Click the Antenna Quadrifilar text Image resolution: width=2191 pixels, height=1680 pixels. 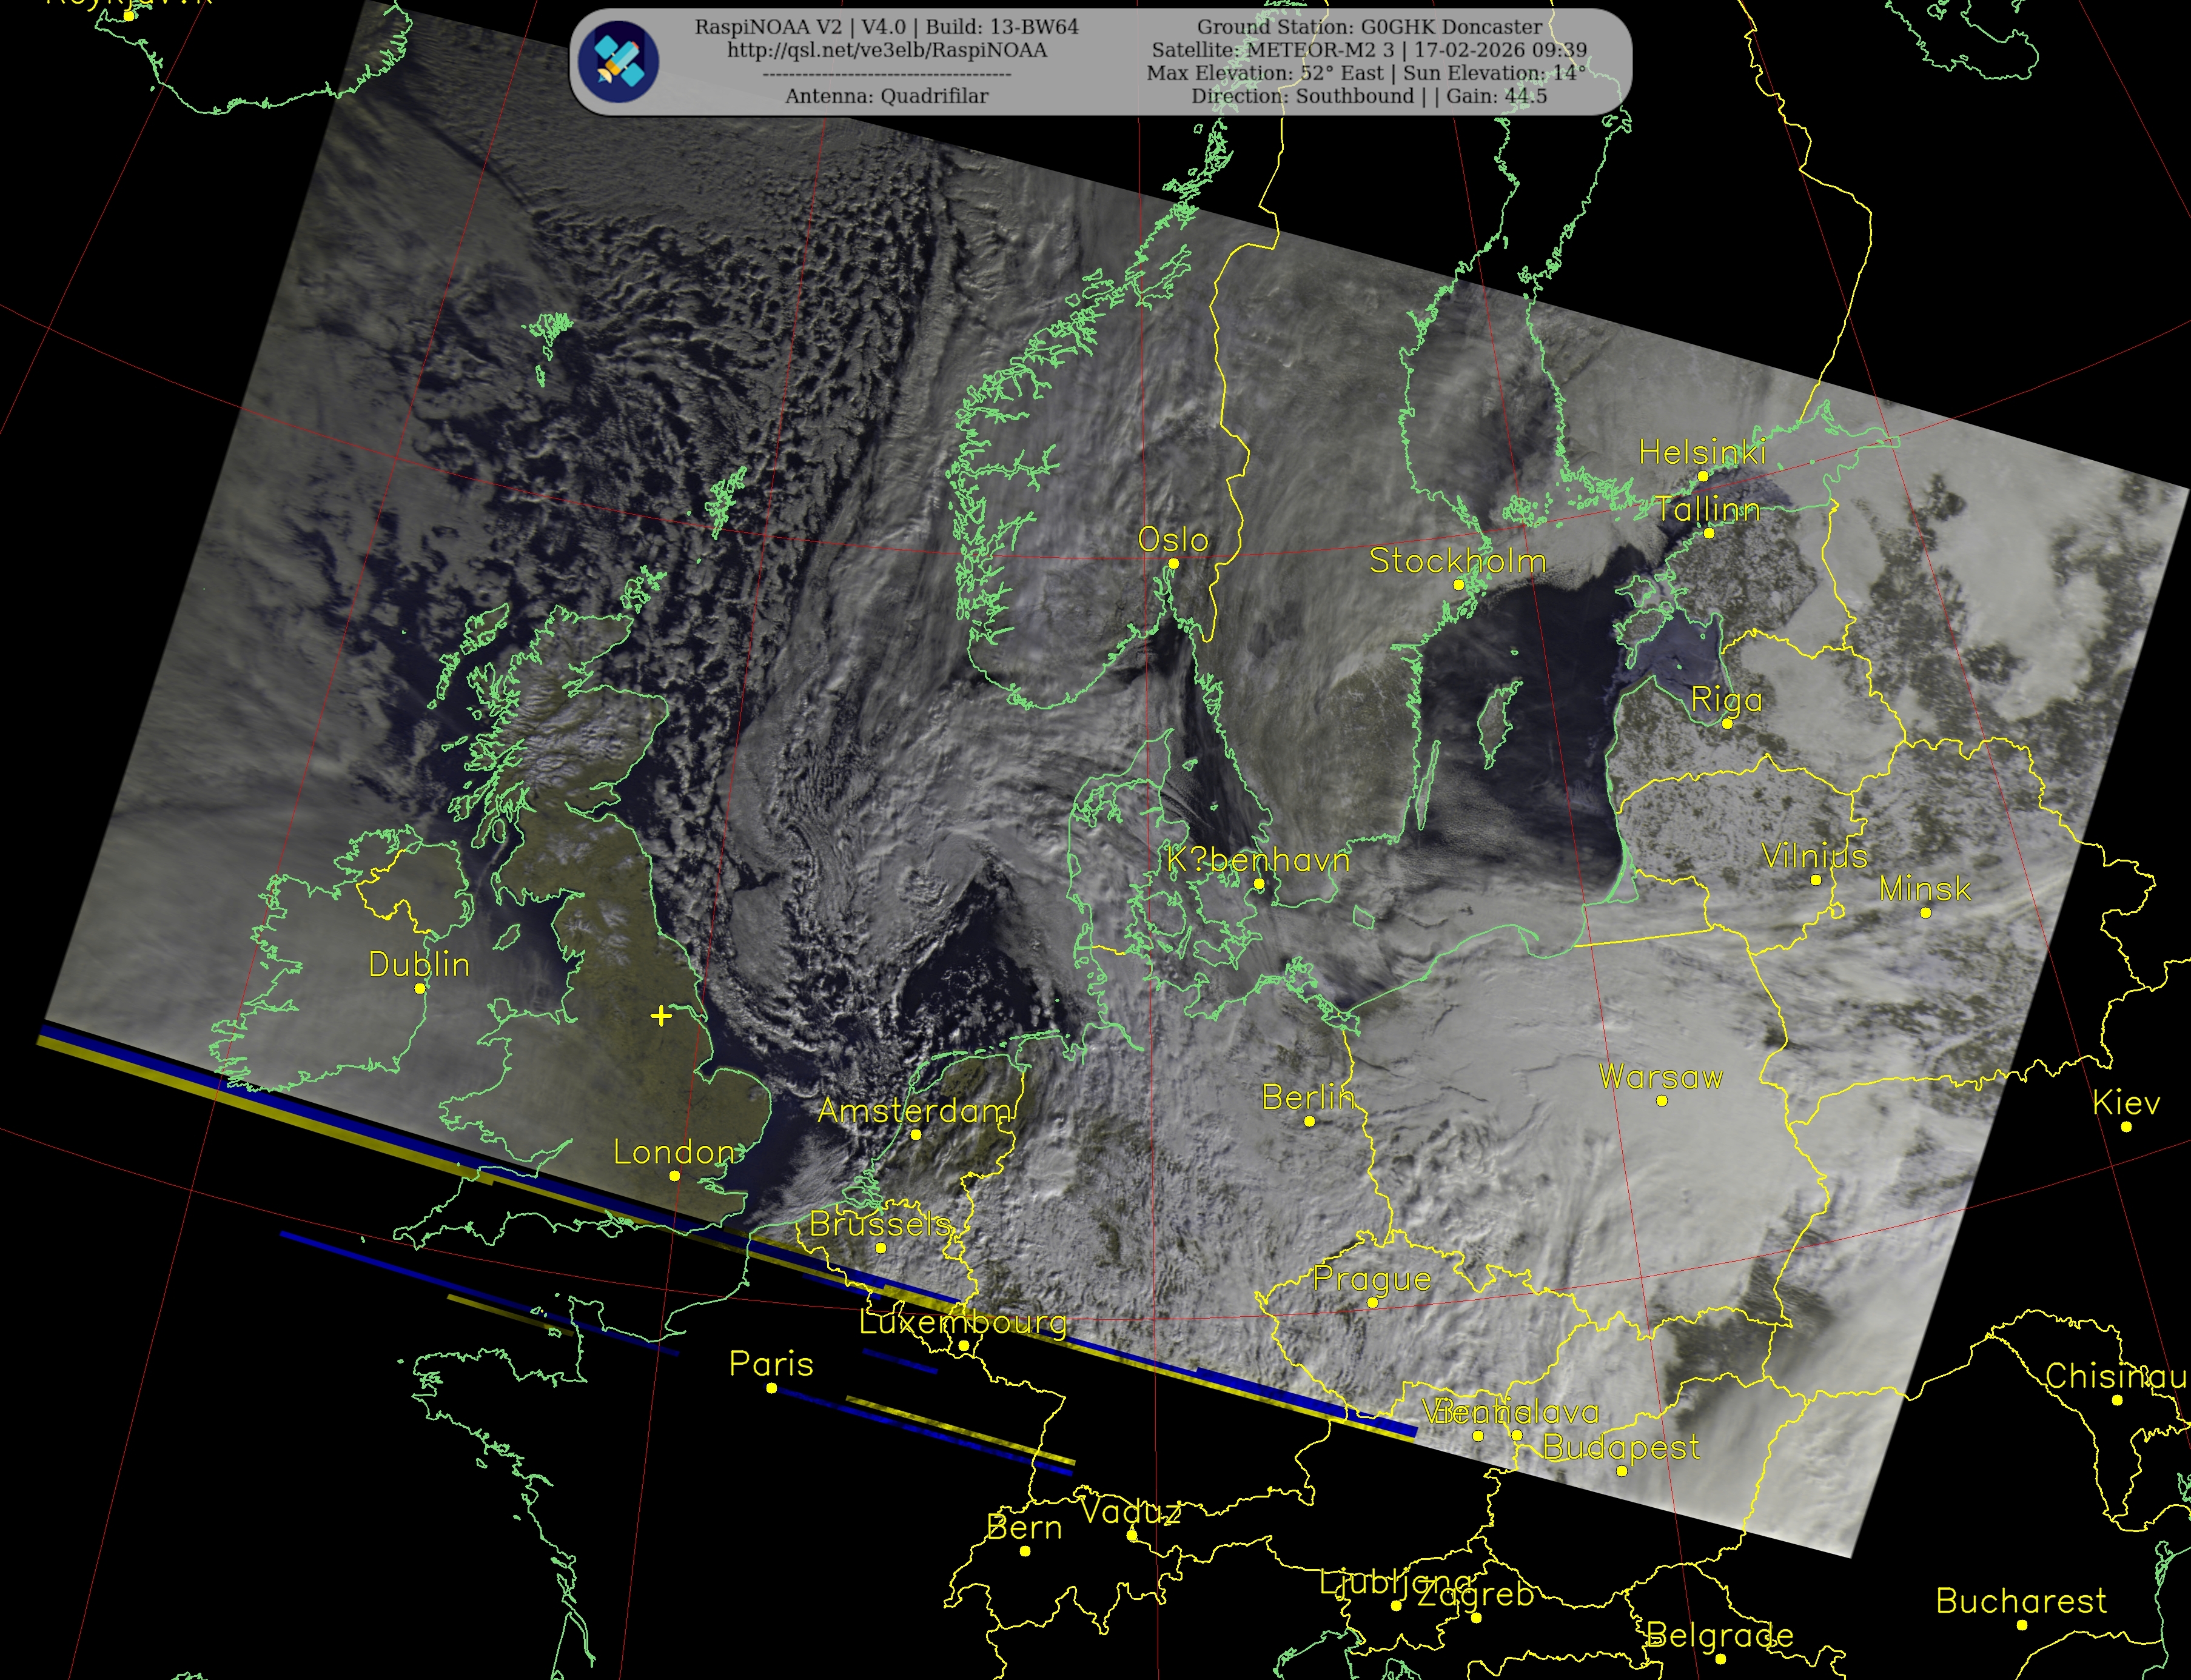click(x=887, y=96)
